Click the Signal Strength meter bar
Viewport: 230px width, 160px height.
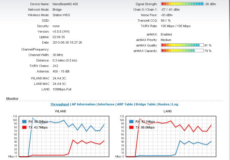[182, 4]
